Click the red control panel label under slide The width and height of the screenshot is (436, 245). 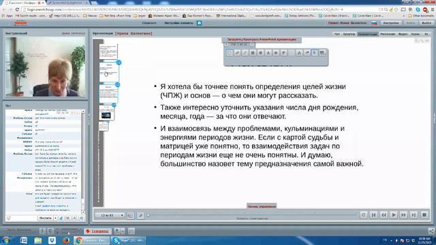click(262, 206)
